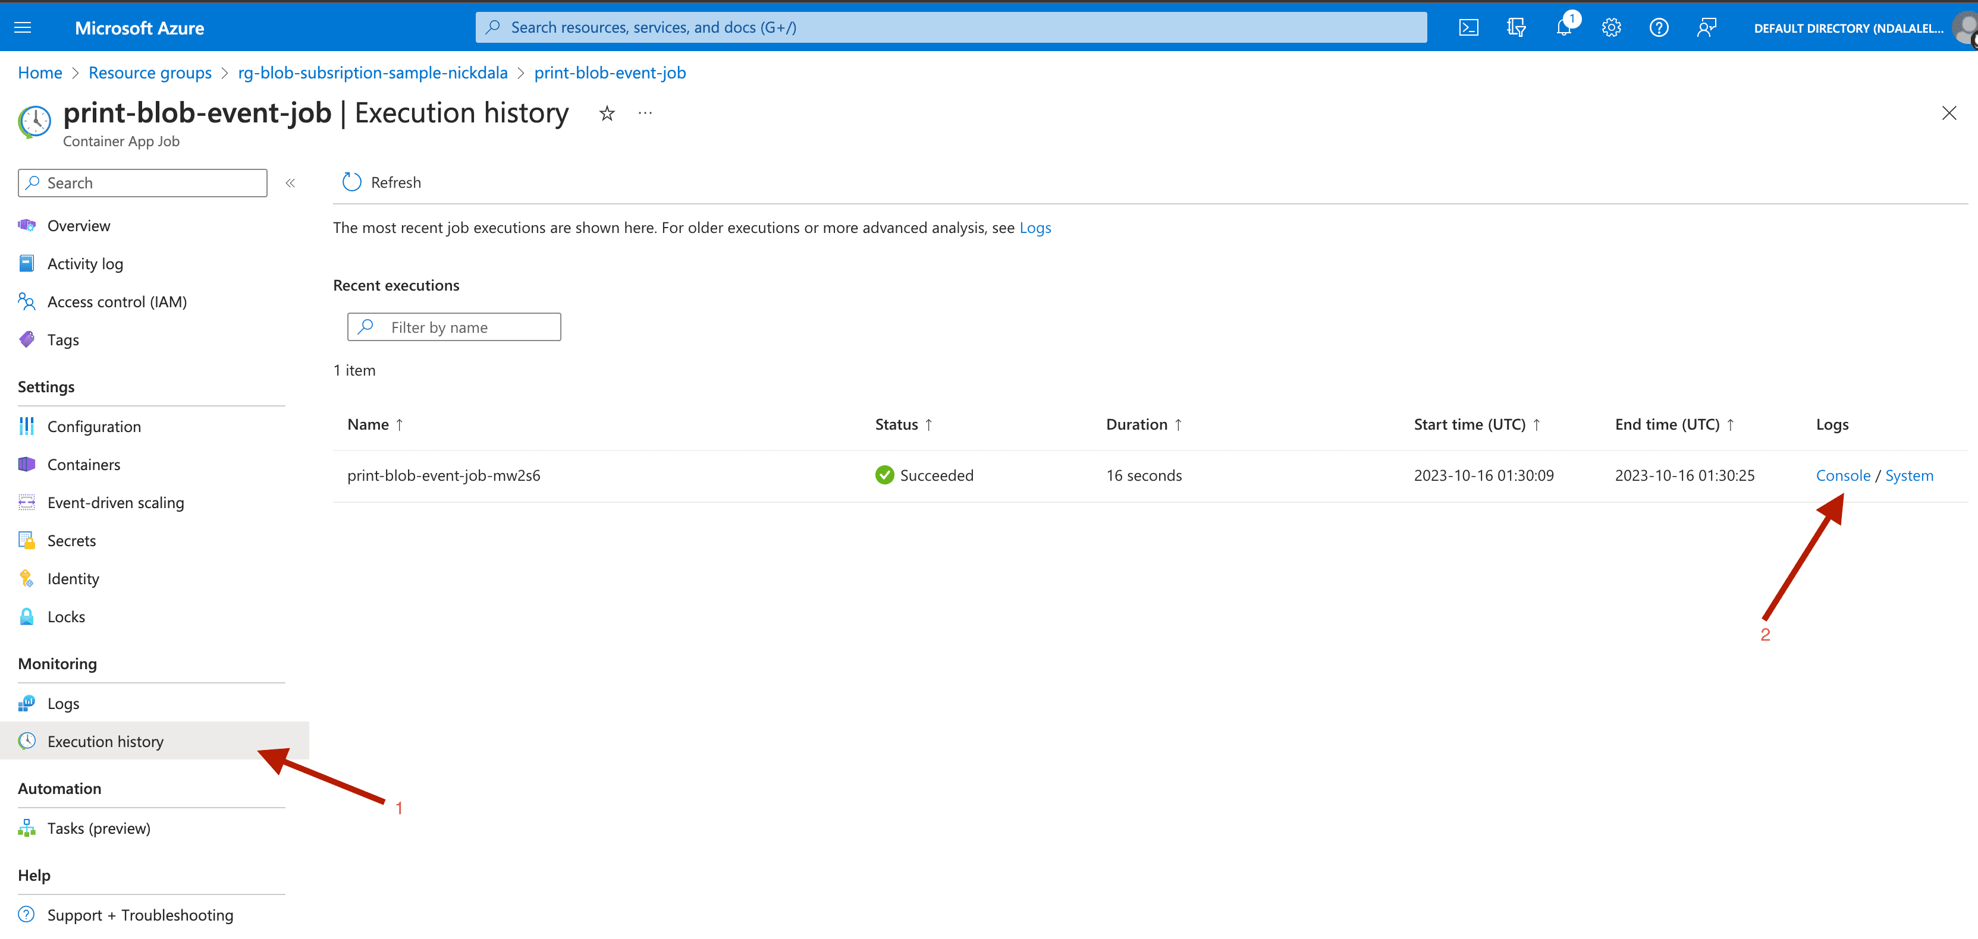Open the Directories and subscriptions filter
Viewport: 1978px width, 939px height.
[1516, 27]
